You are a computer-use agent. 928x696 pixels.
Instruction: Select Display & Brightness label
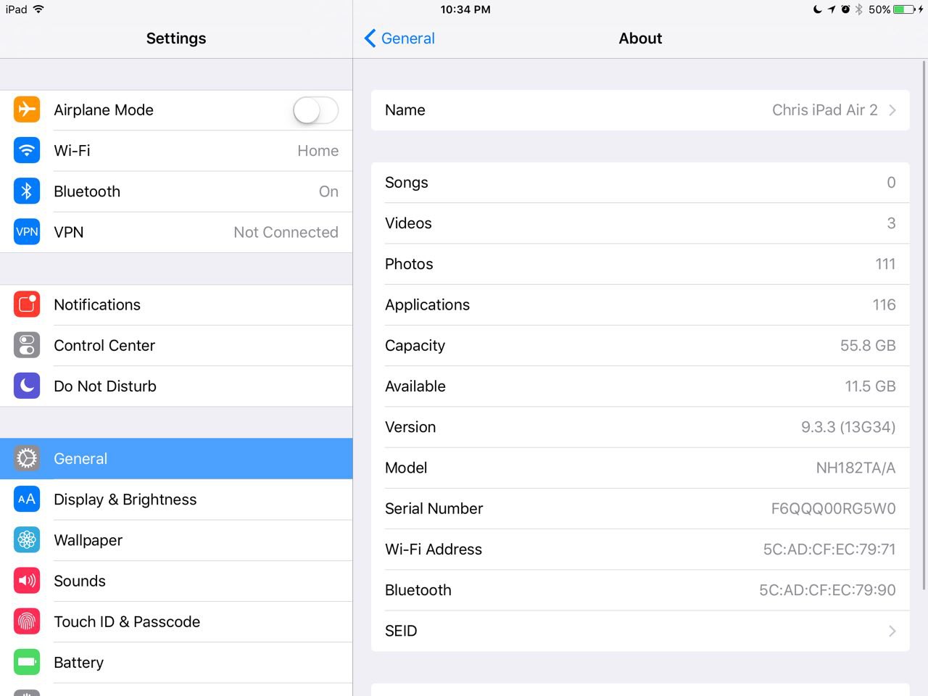coord(125,500)
